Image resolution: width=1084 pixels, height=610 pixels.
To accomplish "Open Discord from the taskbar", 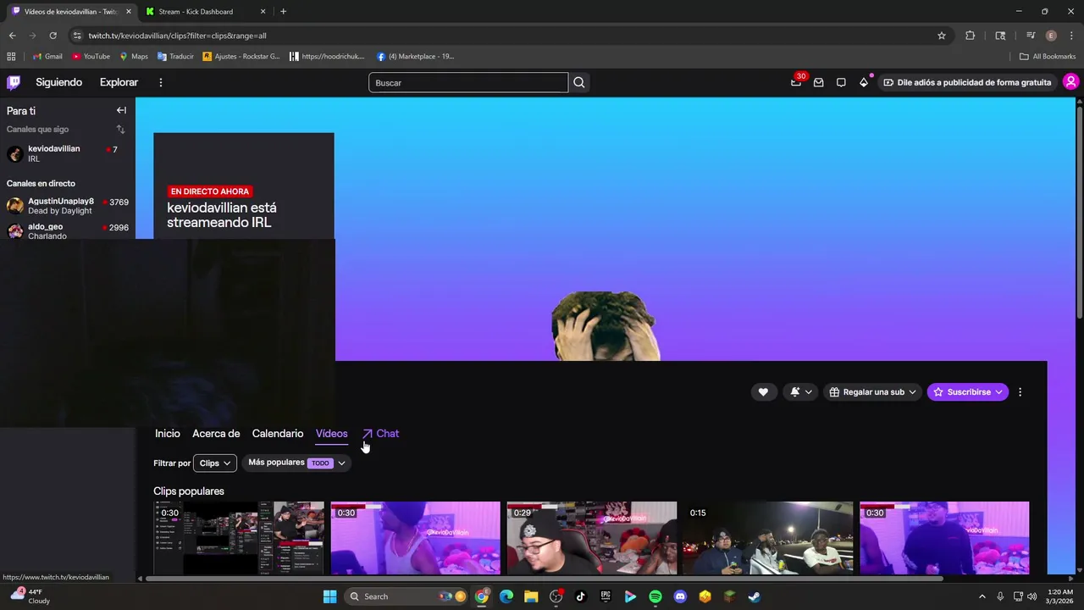I will pos(680,596).
